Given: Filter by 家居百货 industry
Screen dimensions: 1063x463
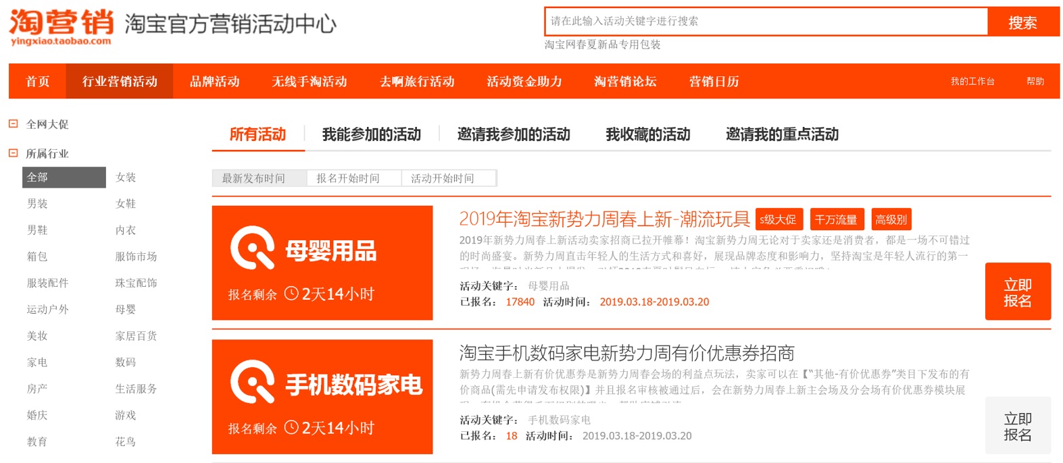Looking at the screenshot, I should pyautogui.click(x=136, y=335).
